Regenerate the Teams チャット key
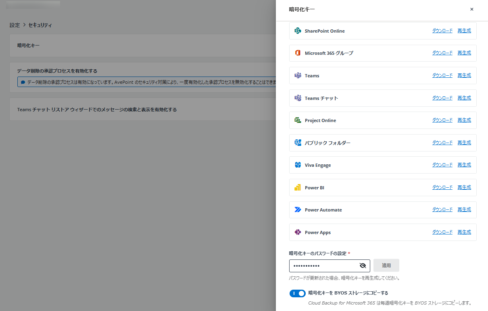 coord(464,98)
